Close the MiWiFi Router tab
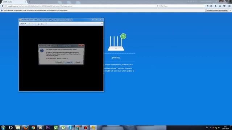The image size is (232, 130). [x=25, y=2]
